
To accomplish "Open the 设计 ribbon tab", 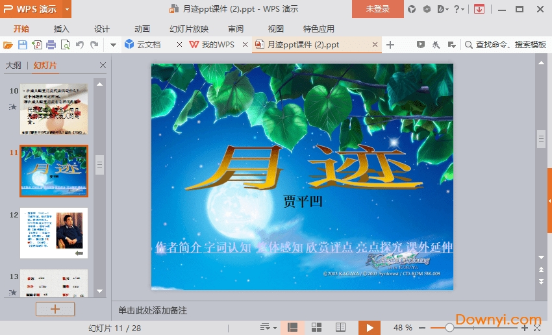I will [102, 29].
